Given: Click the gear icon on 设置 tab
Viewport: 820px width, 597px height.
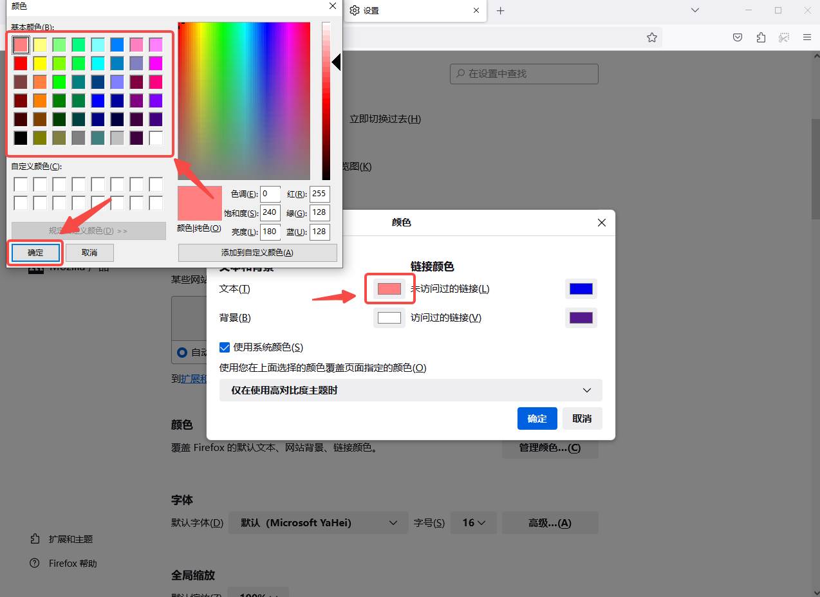Looking at the screenshot, I should [354, 10].
